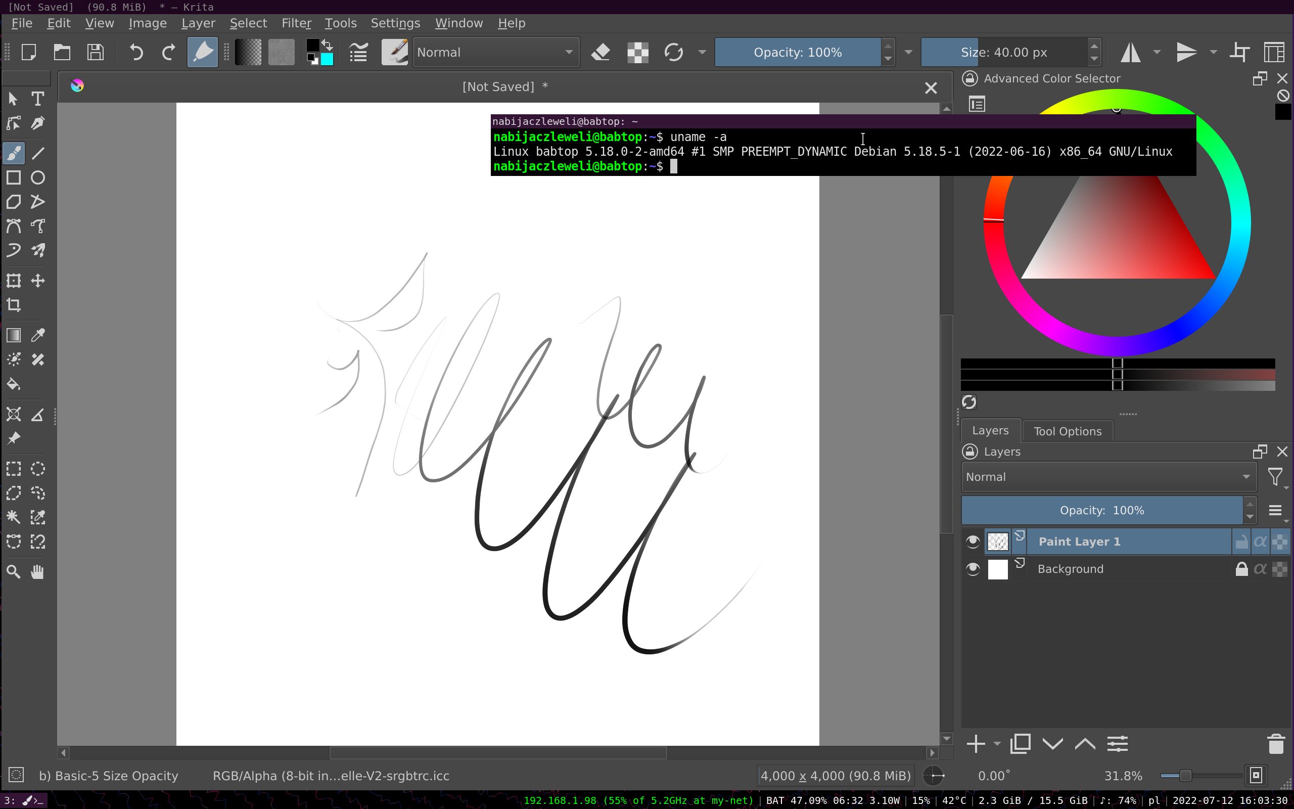Activate the Color sampler eyedropper tool
Screen dimensions: 1294x809
37,335
